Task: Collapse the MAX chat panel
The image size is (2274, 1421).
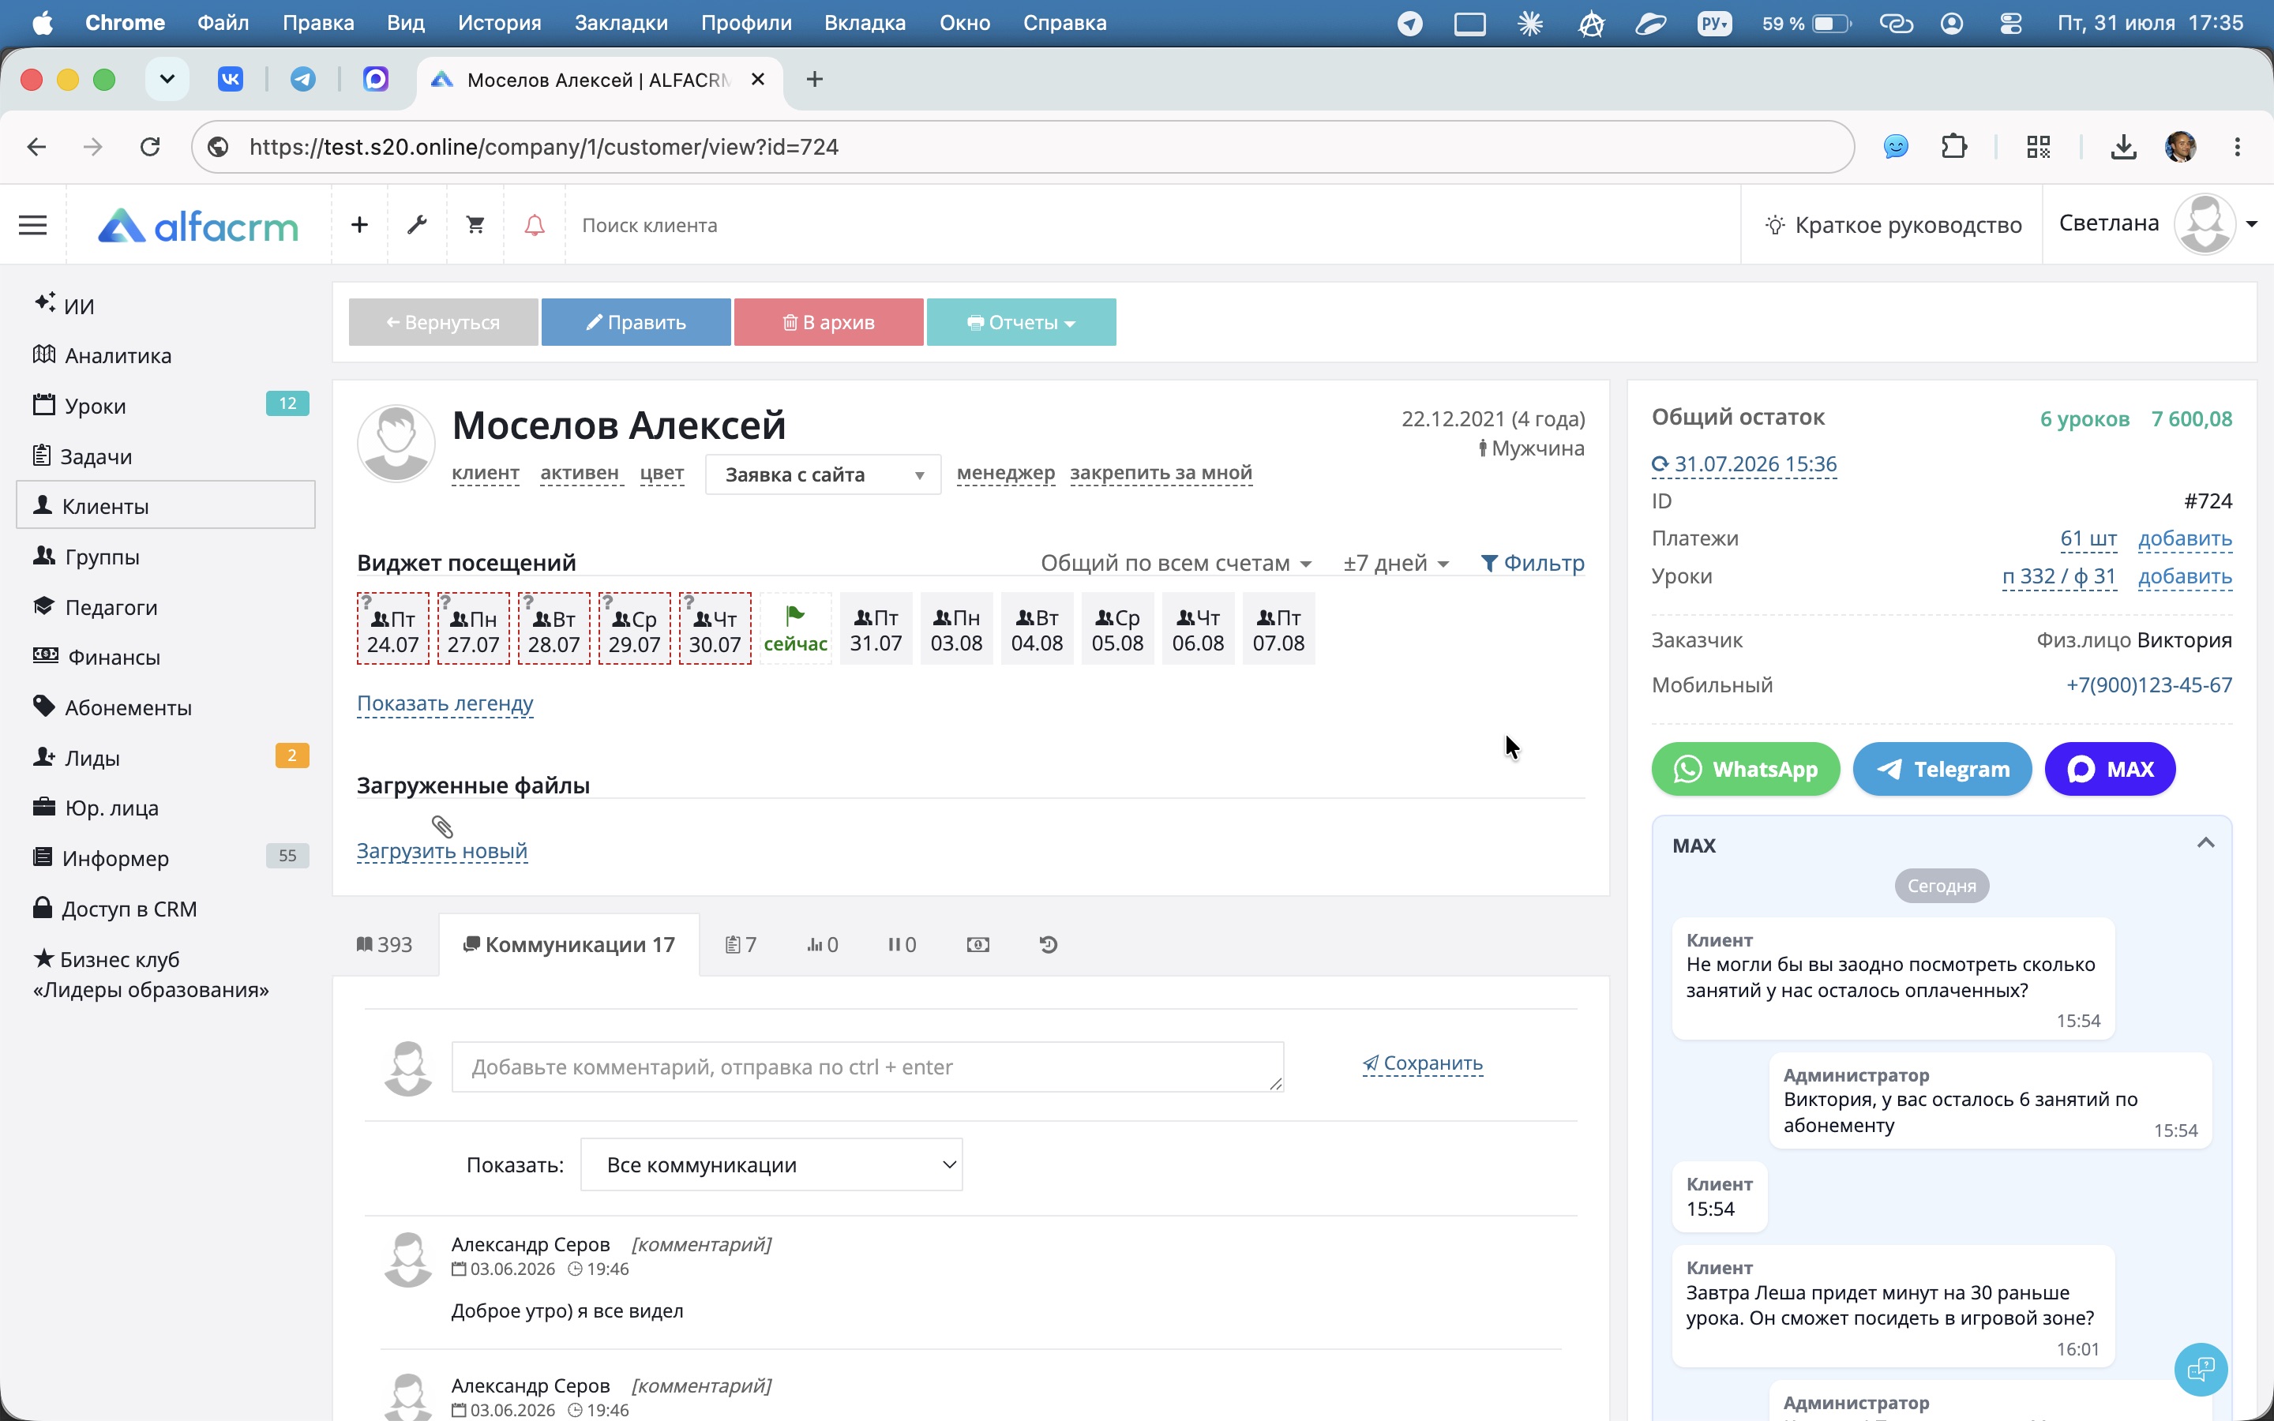Action: click(x=2205, y=843)
